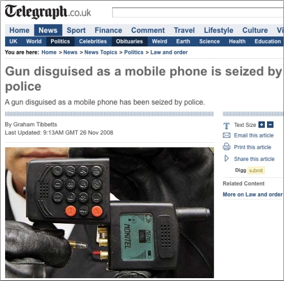284x281 pixels.
Task: Click News Topics in the breadcrumb
Action: click(101, 52)
